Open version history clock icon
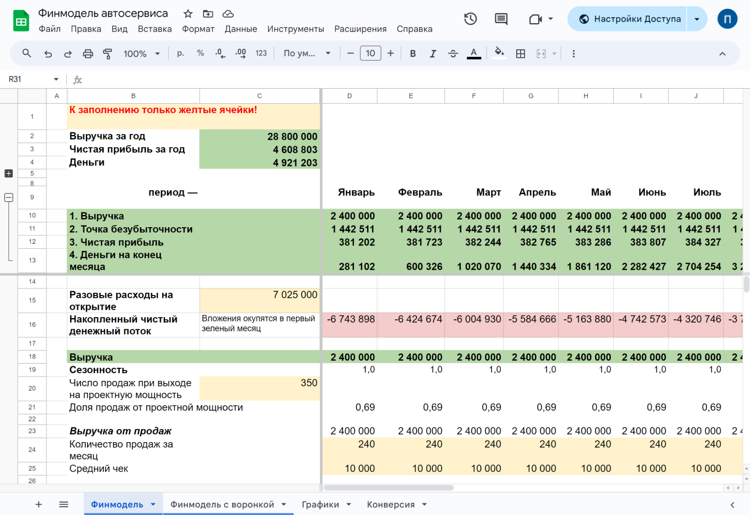The image size is (750, 515). pos(470,19)
